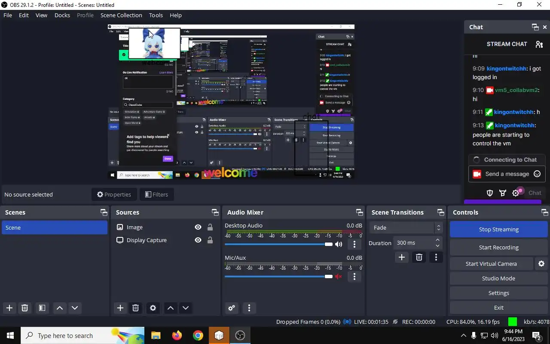550x344 pixels.
Task: Open Windows Start menu
Action: 10,335
